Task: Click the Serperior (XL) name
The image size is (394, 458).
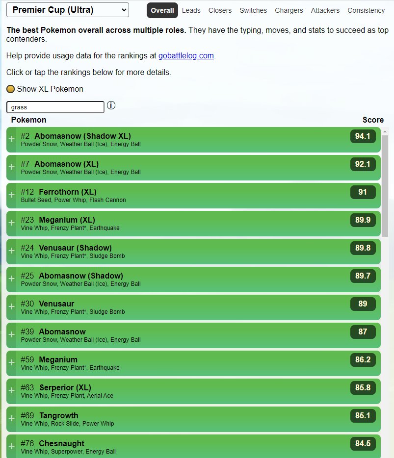Action: (x=65, y=387)
